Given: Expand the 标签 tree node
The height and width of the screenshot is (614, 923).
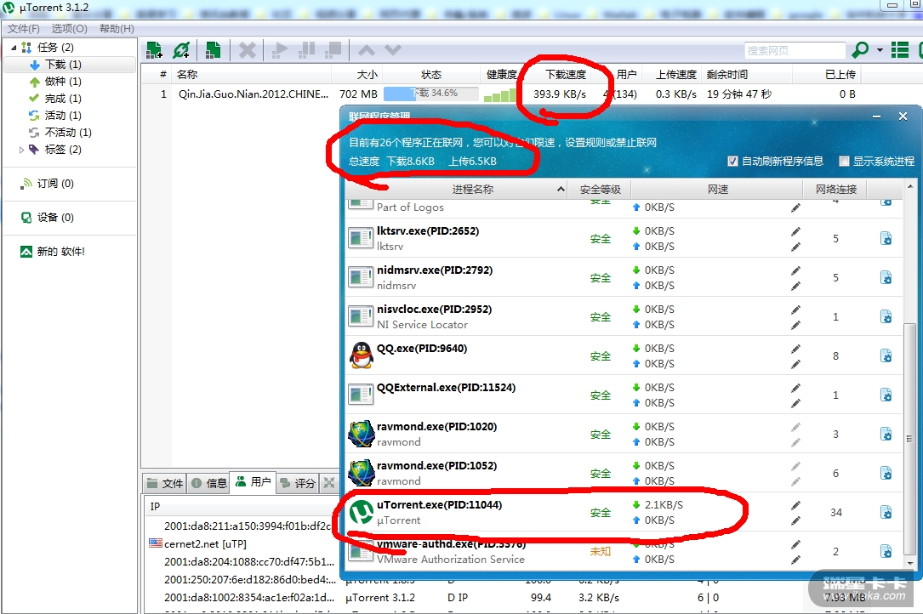Looking at the screenshot, I should coord(22,150).
